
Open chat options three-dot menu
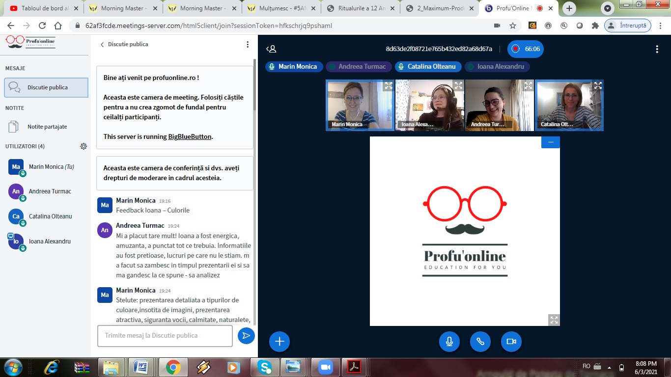click(x=248, y=45)
